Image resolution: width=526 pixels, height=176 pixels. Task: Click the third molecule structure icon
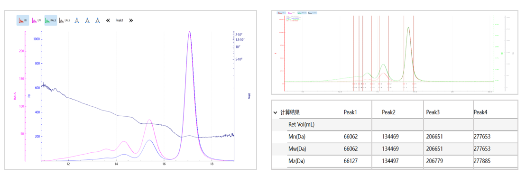click(97, 20)
